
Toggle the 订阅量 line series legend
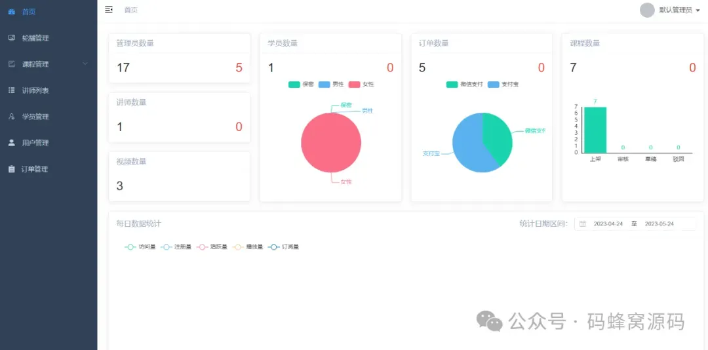284,247
